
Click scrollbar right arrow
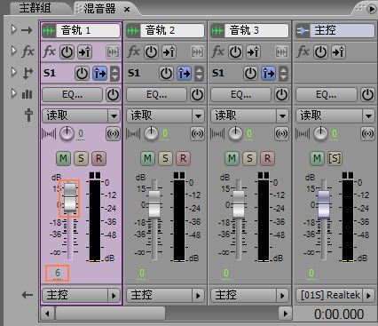[x=285, y=314]
